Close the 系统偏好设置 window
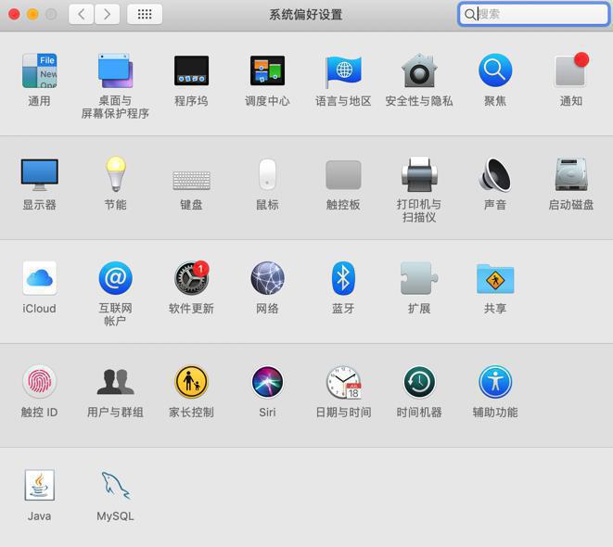Screen dimensions: 613x547 click(x=15, y=15)
